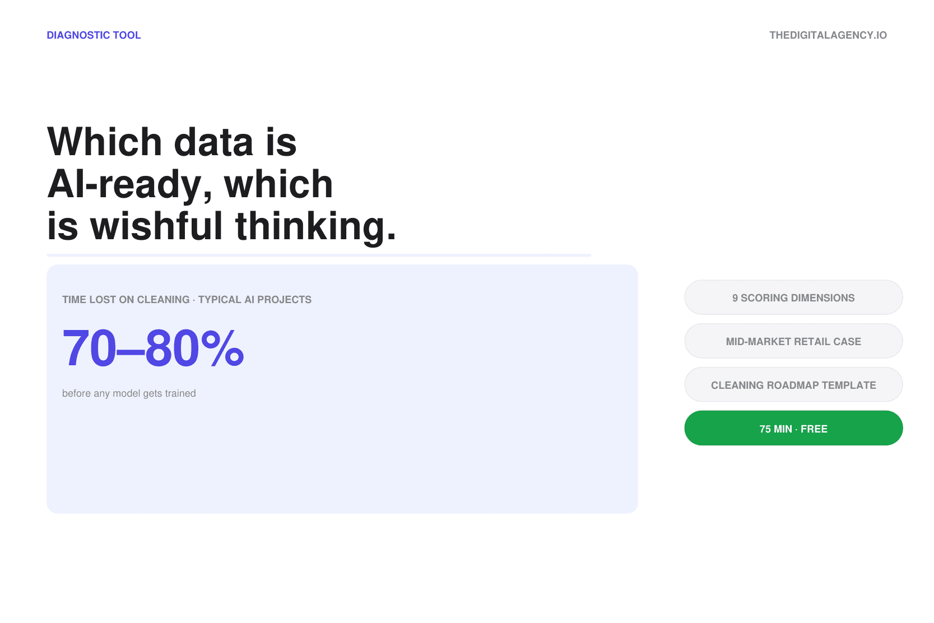Image resolution: width=934 pixels, height=623 pixels.
Task: Click the TIME LOST ON CLEANING text
Action: (x=126, y=300)
